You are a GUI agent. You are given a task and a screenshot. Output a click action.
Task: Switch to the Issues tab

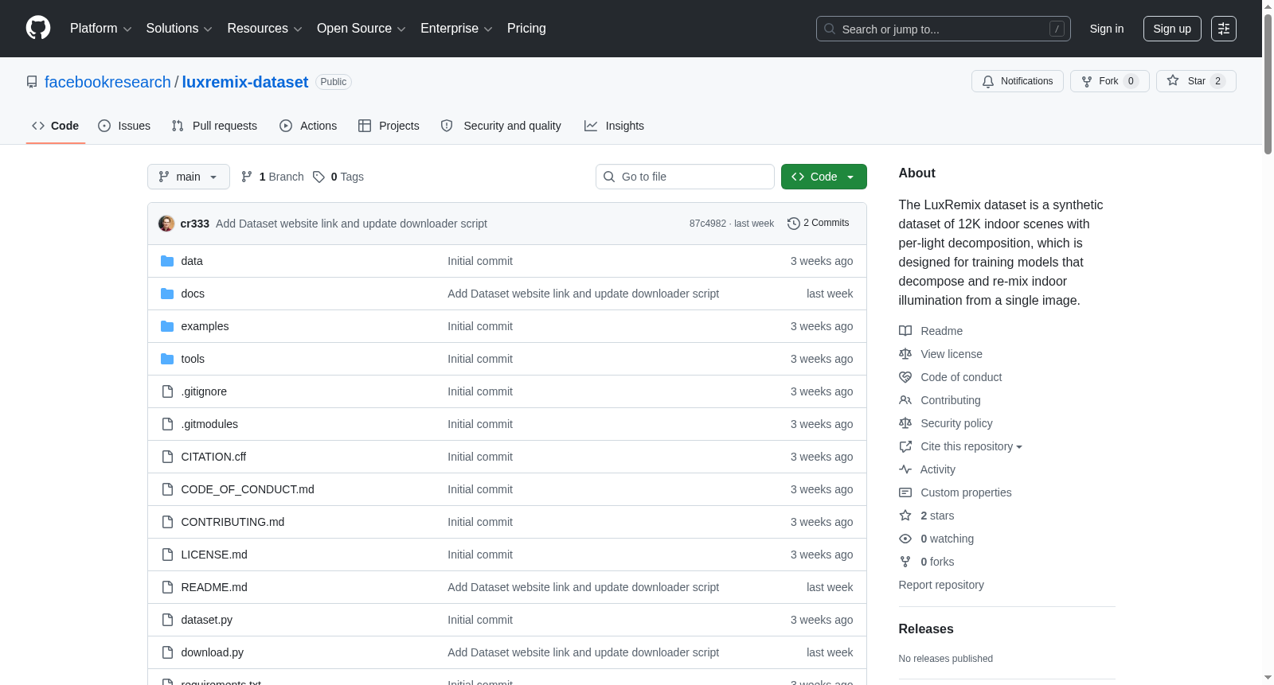pos(124,126)
